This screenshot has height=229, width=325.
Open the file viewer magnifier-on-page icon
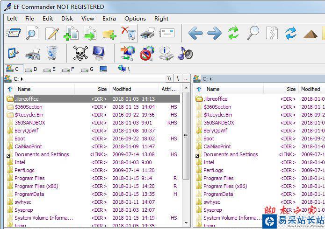(x=32, y=33)
